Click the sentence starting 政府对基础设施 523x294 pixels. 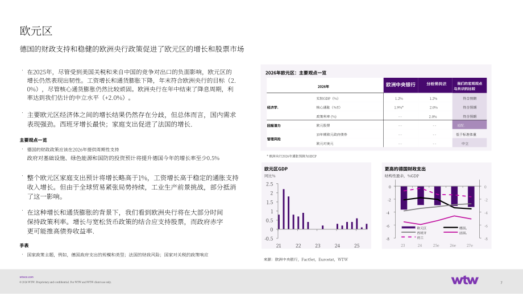[x=123, y=158]
